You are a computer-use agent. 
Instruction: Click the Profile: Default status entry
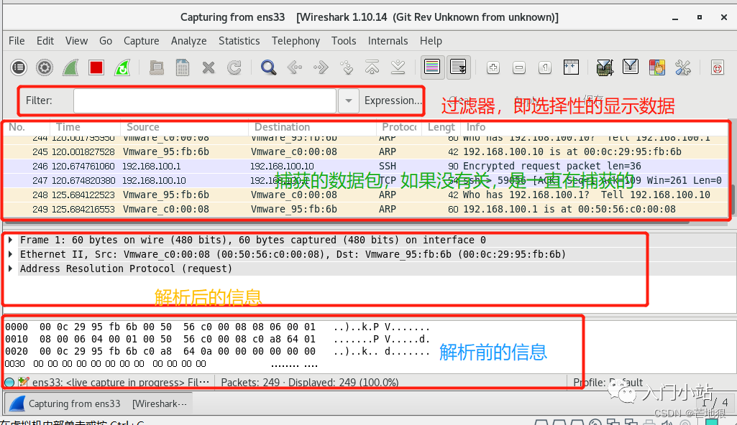608,383
